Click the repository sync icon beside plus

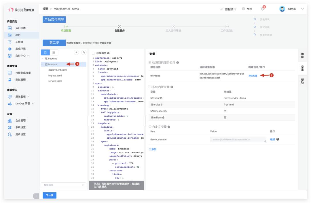point(84,52)
